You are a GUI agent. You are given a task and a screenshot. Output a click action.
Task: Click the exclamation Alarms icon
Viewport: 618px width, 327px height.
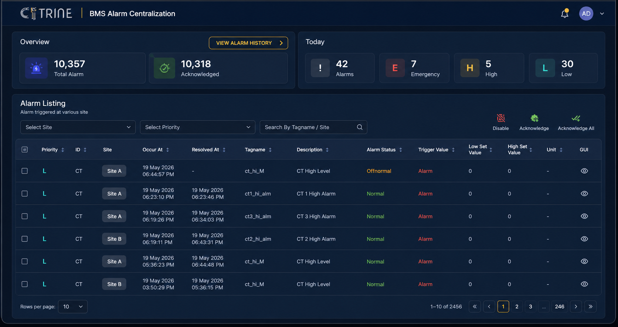coord(320,68)
